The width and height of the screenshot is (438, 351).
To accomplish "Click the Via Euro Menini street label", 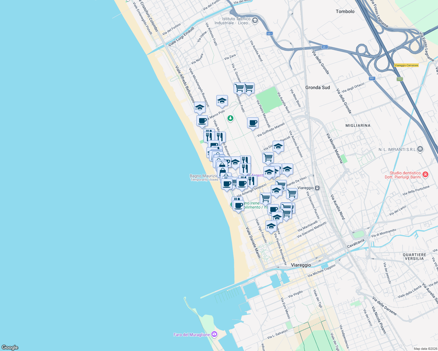I will [285, 308].
